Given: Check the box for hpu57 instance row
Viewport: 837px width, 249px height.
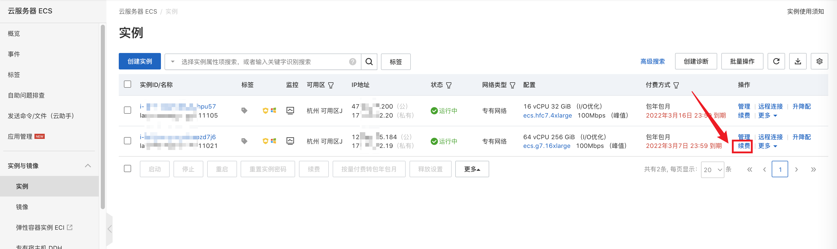Looking at the screenshot, I should click(x=127, y=110).
